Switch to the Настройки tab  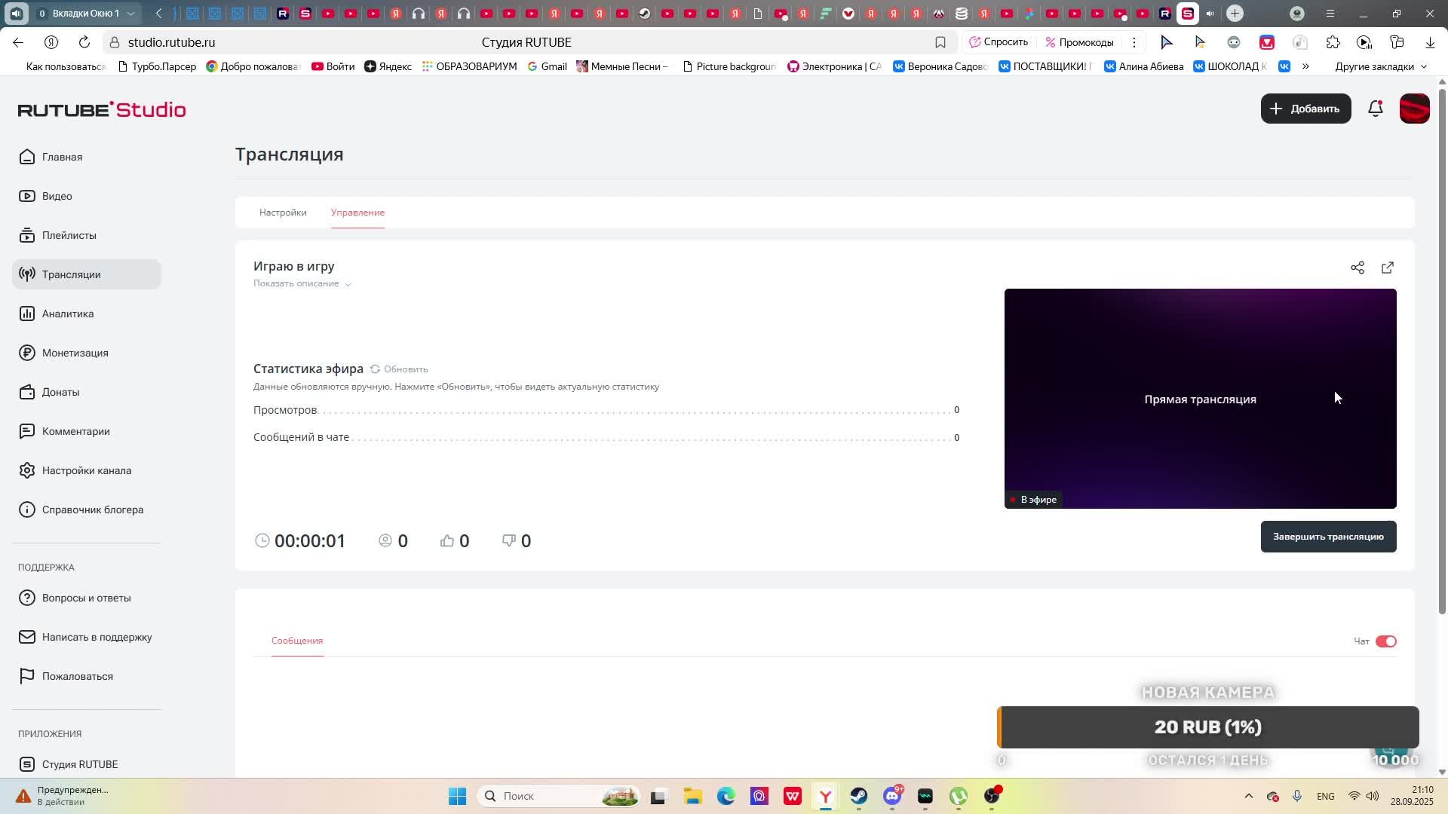pos(283,213)
